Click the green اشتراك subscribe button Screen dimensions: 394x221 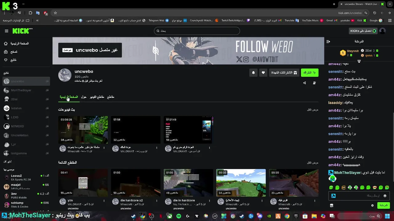pyautogui.click(x=310, y=73)
